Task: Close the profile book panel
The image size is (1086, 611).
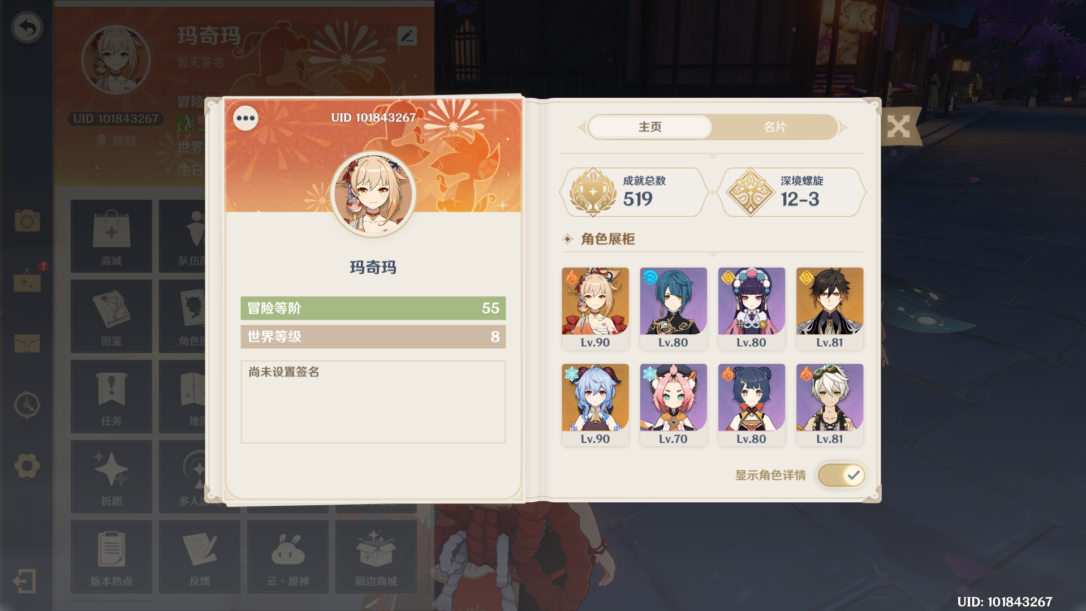Action: (x=898, y=127)
